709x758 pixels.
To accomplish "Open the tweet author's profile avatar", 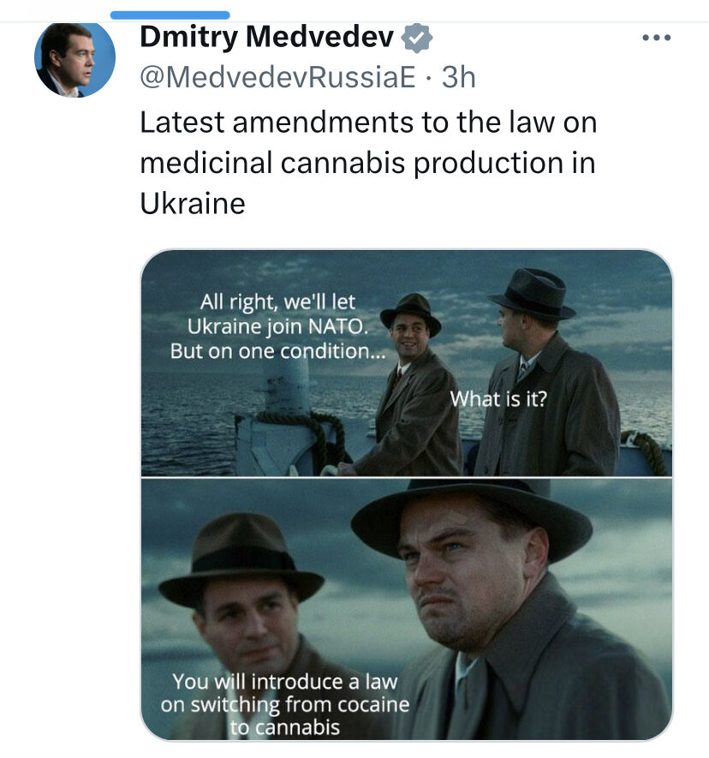I will pos(74,58).
